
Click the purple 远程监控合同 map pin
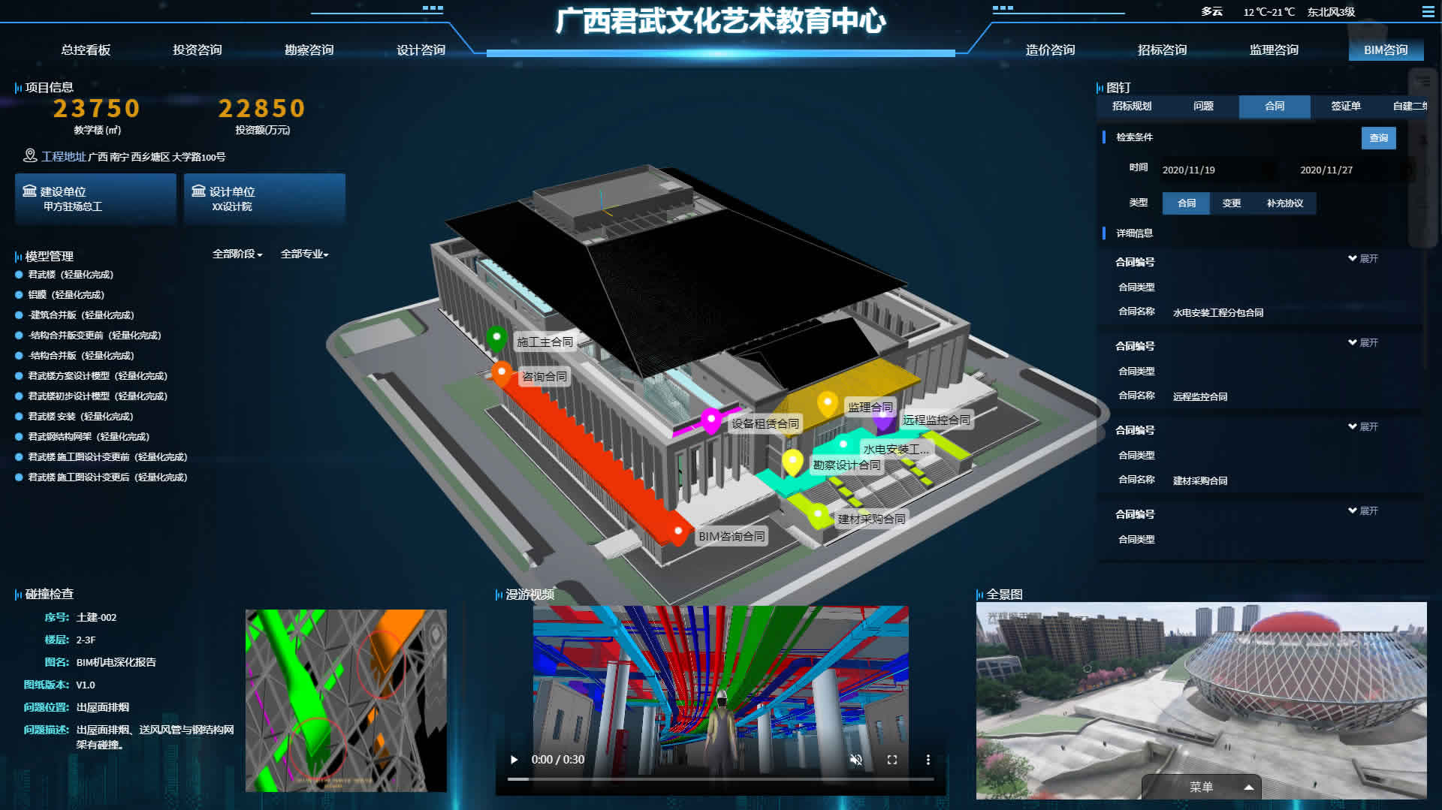(x=883, y=419)
